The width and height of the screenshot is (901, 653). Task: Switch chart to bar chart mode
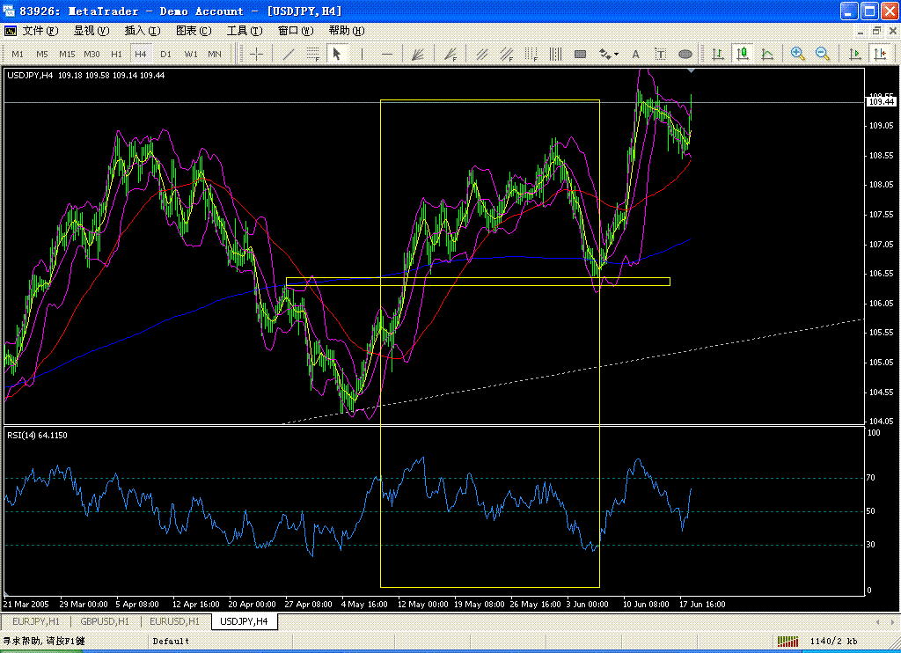coord(718,54)
